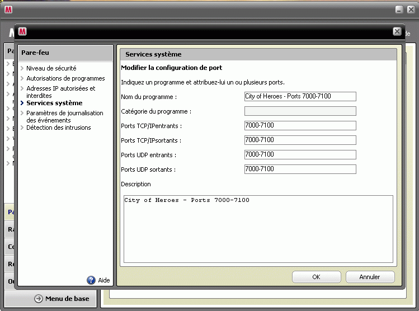Expand the Niveau de sécurité arrow
Screen dimensions: 419x311
pyautogui.click(x=22, y=68)
